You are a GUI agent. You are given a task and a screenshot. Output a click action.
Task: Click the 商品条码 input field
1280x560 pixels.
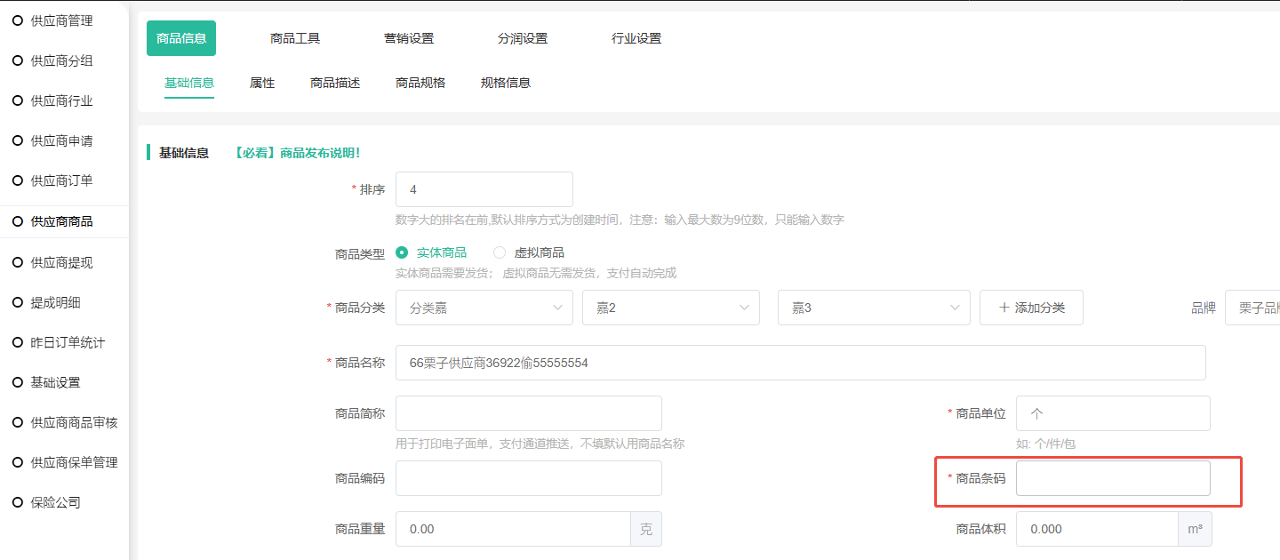tap(1113, 478)
